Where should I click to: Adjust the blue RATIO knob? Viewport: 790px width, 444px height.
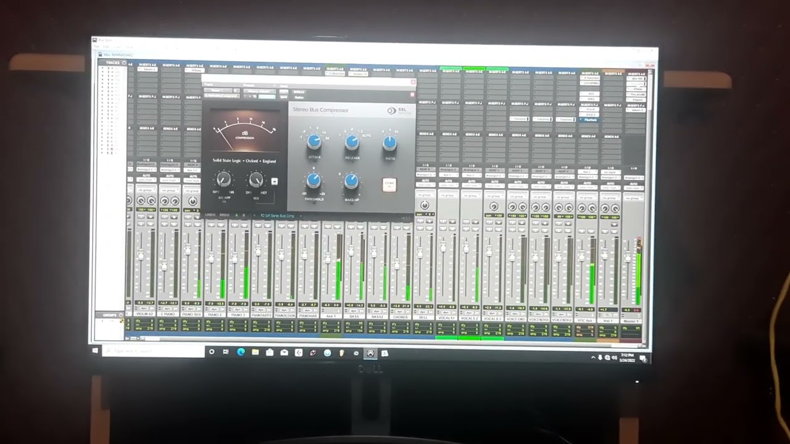[389, 144]
